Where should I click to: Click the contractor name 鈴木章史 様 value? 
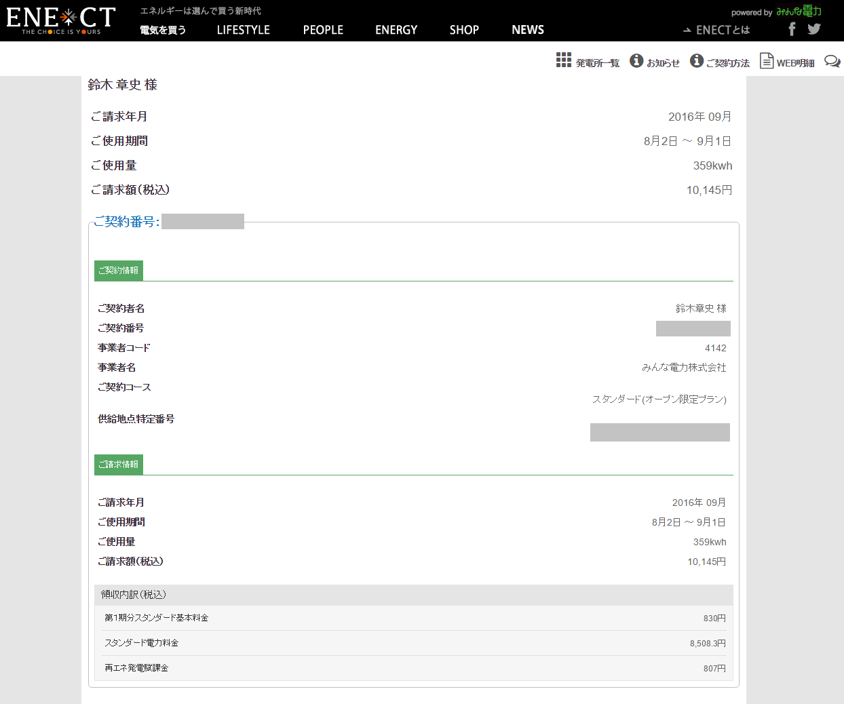701,309
